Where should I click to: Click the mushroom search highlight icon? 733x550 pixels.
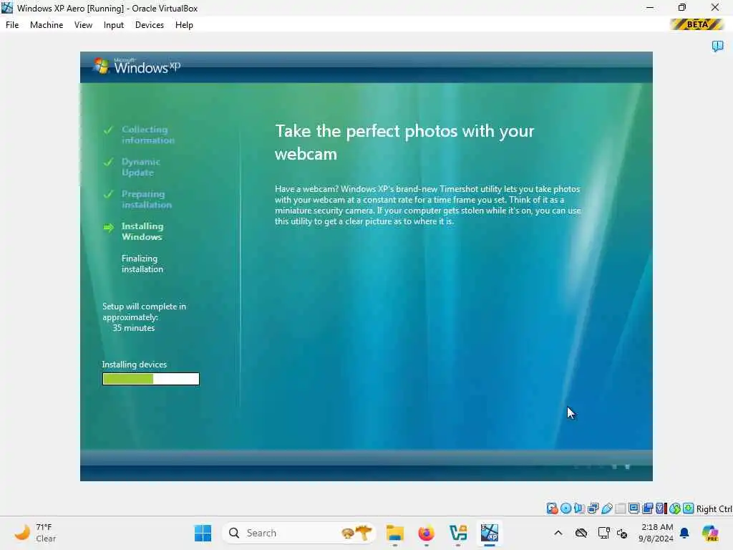point(356,533)
